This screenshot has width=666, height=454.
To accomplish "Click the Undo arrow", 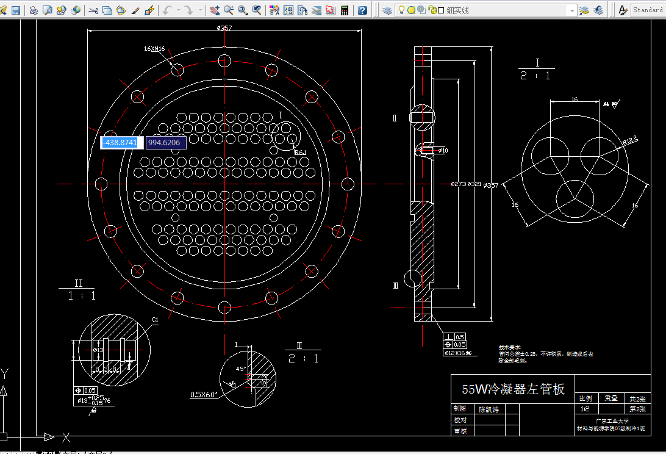I will pyautogui.click(x=167, y=10).
